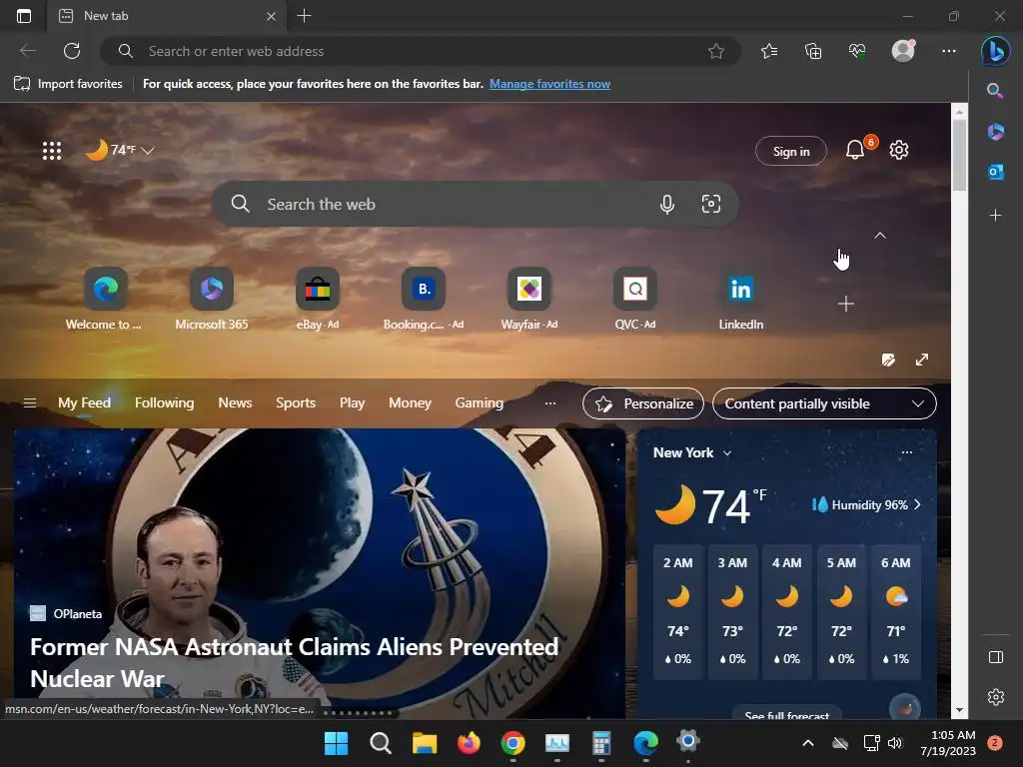Open Browser essentials heart icon

857,51
